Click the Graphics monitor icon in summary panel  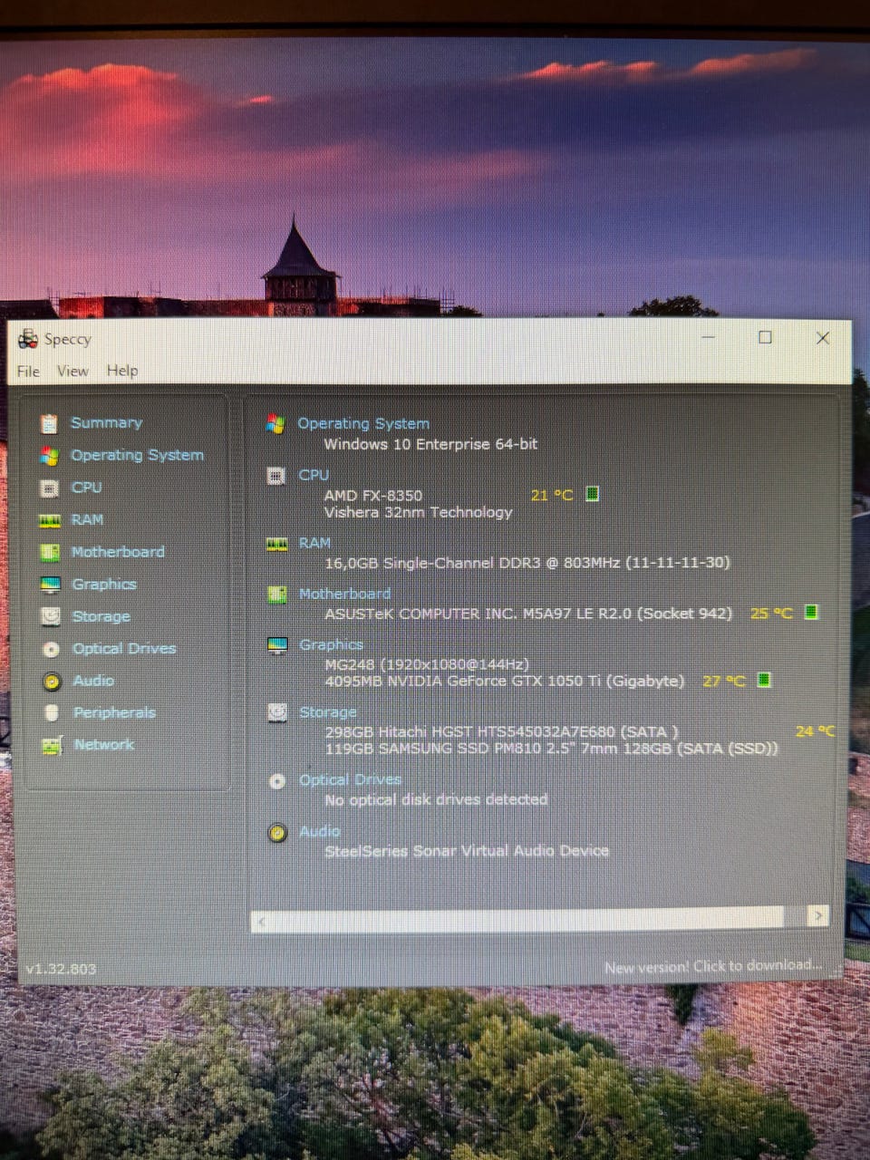(x=277, y=645)
